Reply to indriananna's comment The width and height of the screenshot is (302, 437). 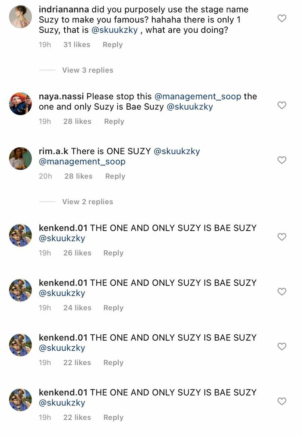click(112, 44)
